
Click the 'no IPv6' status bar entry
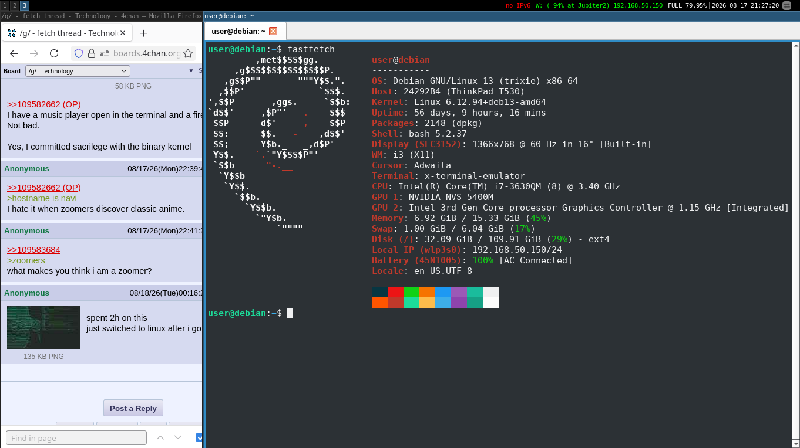(x=518, y=5)
